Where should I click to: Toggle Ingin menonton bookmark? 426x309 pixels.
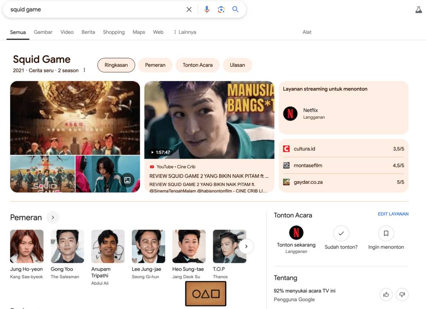(386, 233)
